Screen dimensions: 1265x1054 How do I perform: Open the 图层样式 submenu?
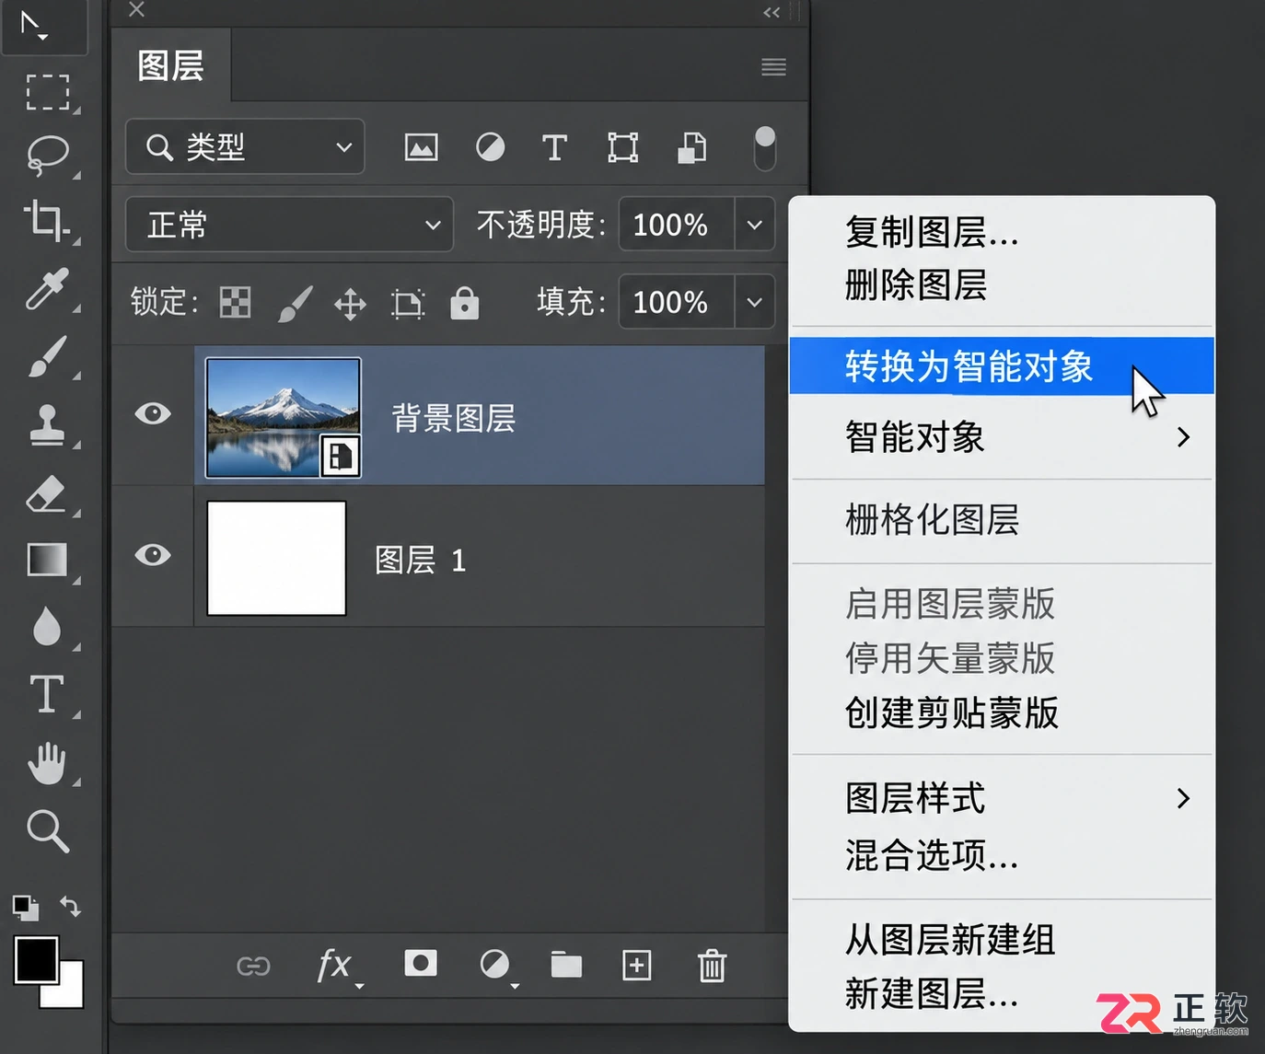[1002, 798]
